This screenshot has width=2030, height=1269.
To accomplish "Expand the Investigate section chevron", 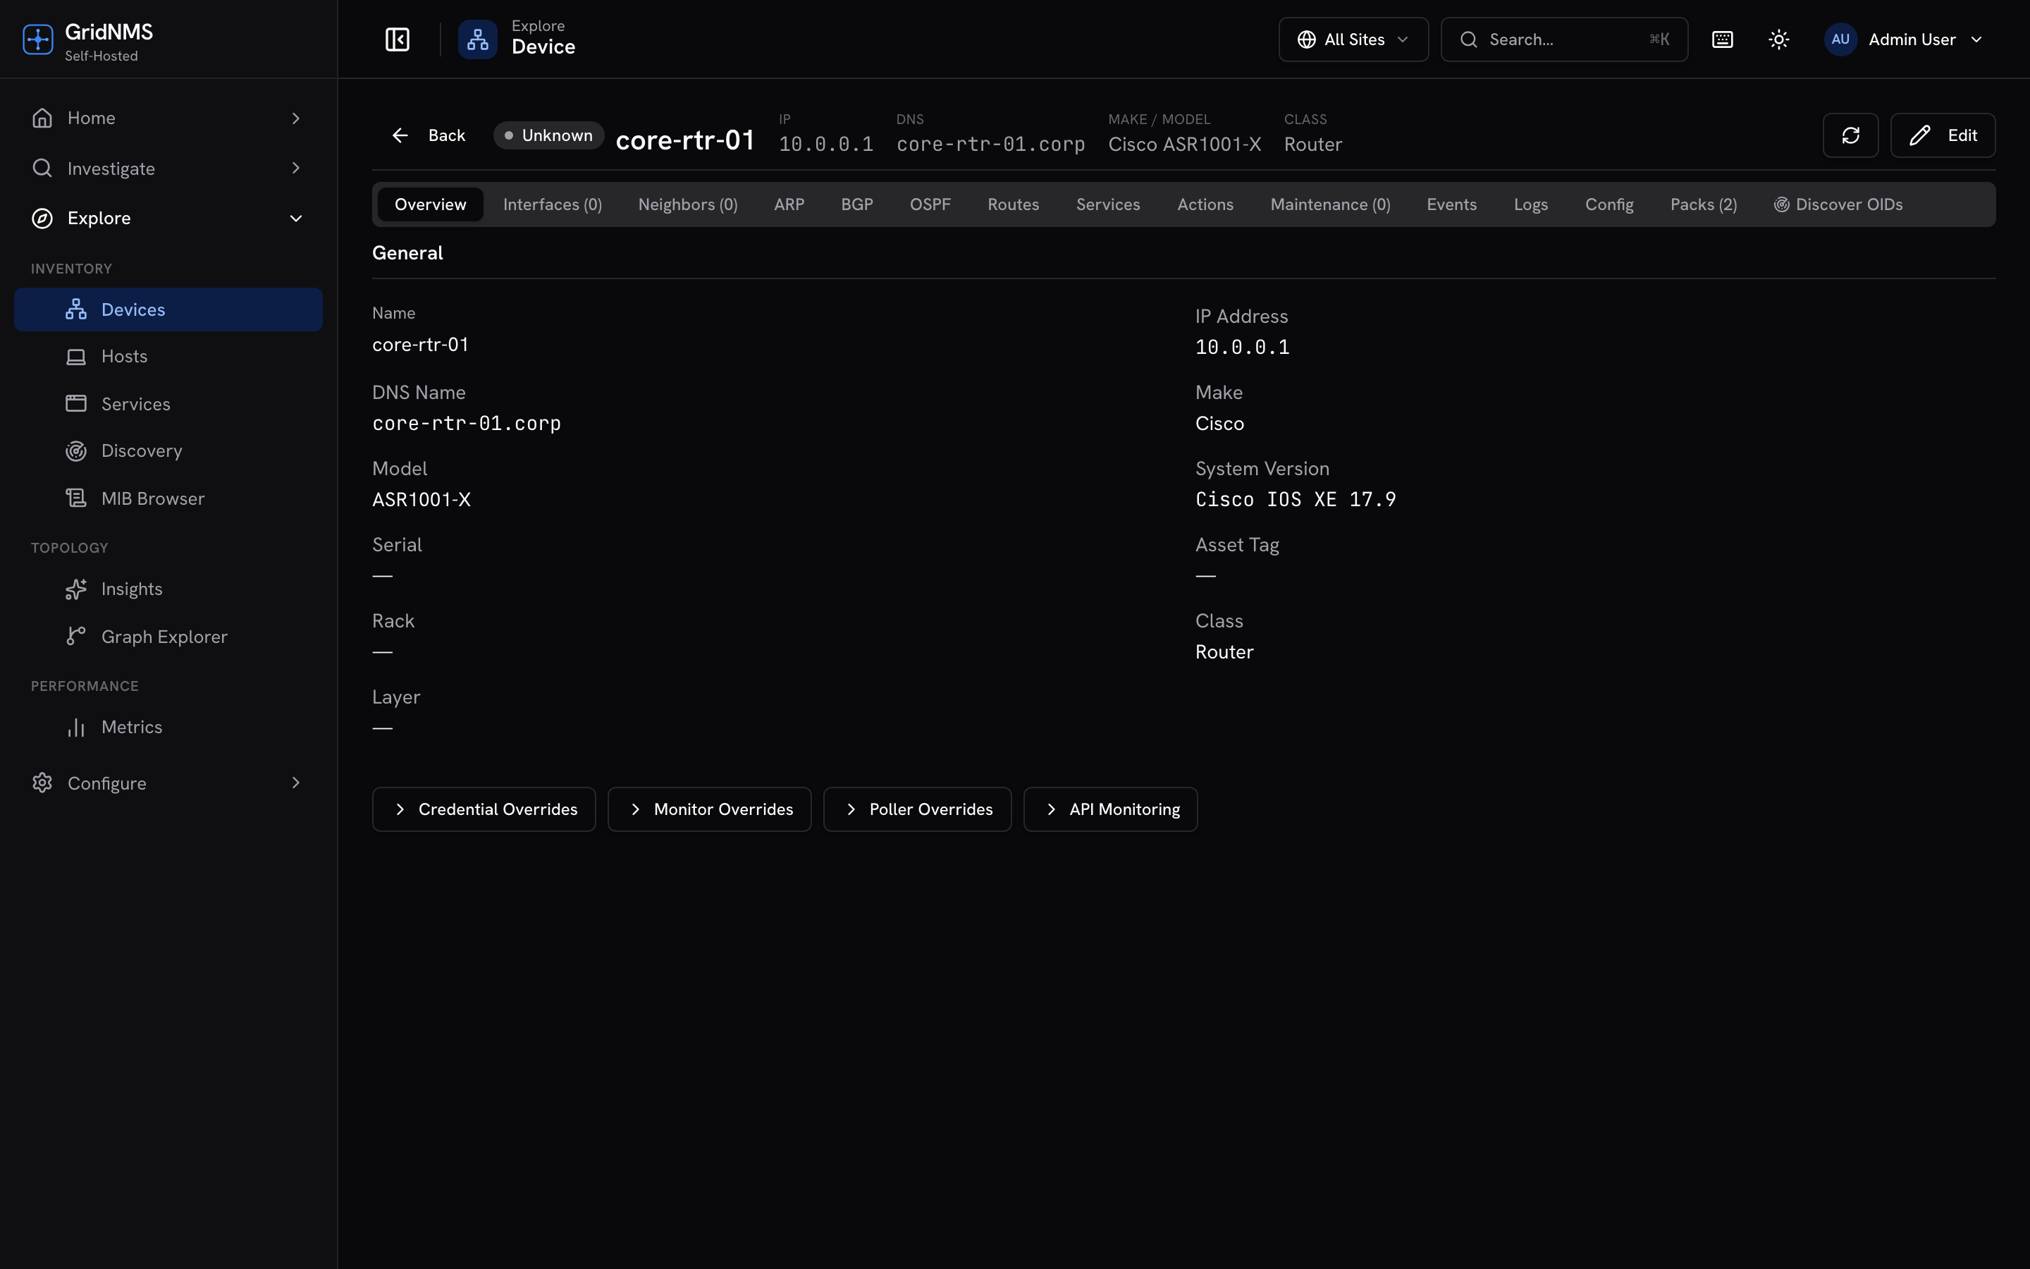I will pyautogui.click(x=295, y=168).
